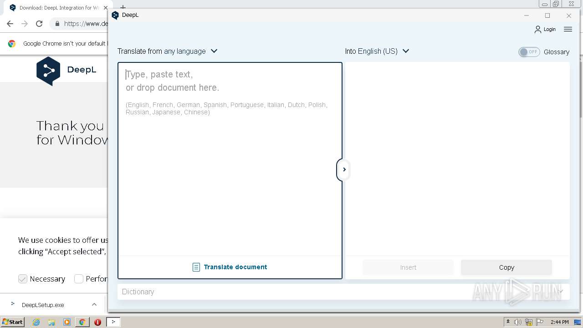
Task: Switch to Chrome via taskbar icon
Action: click(x=82, y=322)
